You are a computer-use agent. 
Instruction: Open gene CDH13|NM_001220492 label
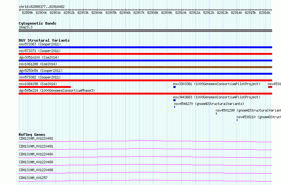(36, 138)
